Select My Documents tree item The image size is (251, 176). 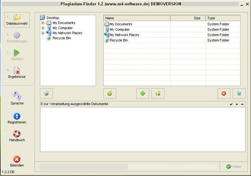(x=64, y=23)
